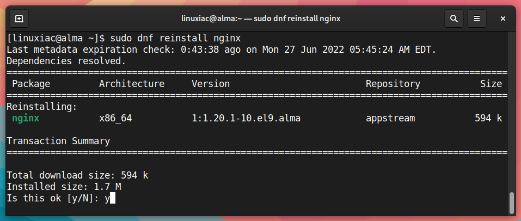Click the Architecture column header
The height and width of the screenshot is (221, 521).
(x=132, y=84)
